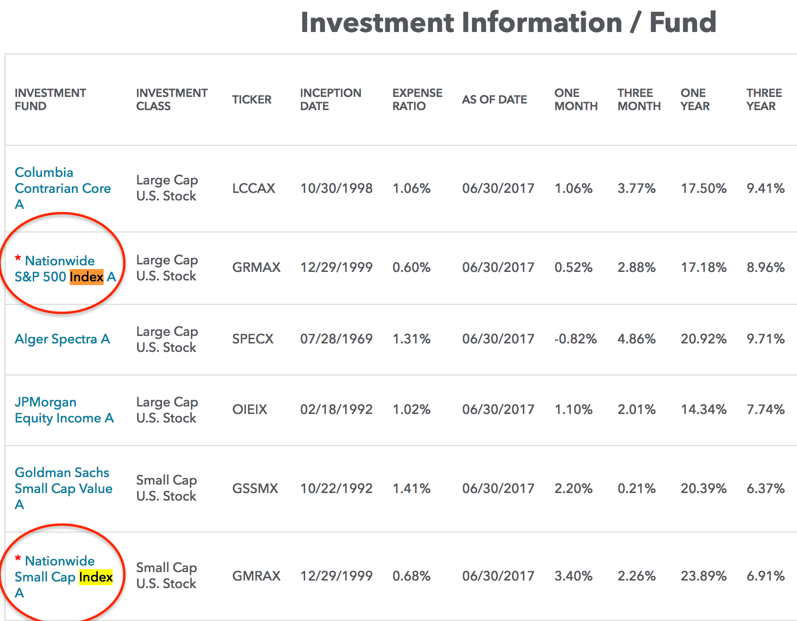Click the As Of Date column header
This screenshot has width=797, height=621.
494,100
